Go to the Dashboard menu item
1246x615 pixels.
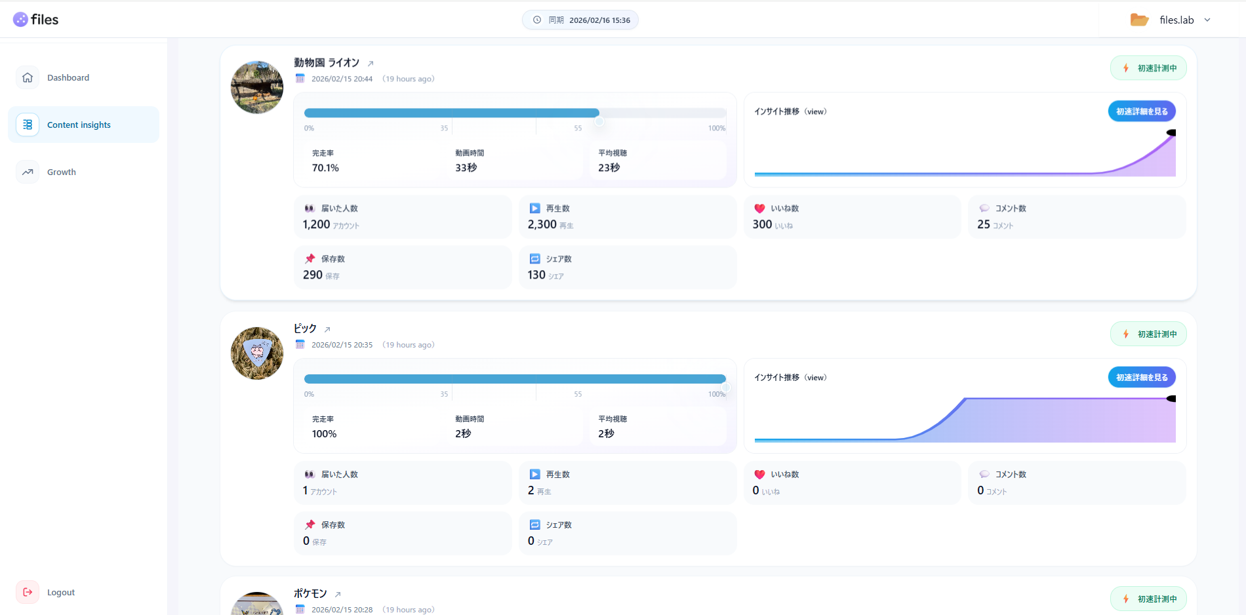click(68, 77)
